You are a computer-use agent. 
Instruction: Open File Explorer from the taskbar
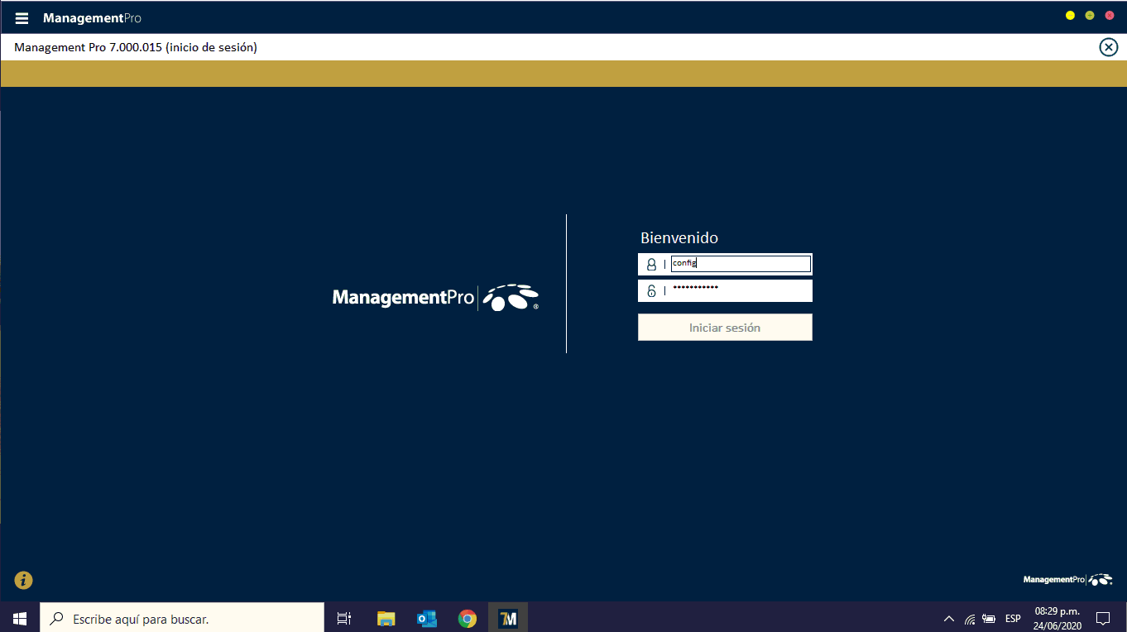(x=386, y=618)
